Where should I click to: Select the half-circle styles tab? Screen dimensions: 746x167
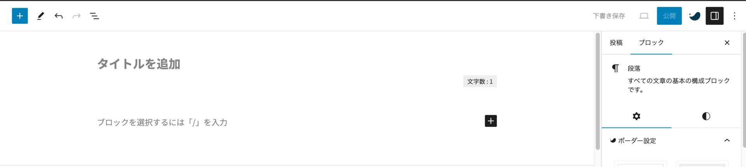(x=706, y=116)
